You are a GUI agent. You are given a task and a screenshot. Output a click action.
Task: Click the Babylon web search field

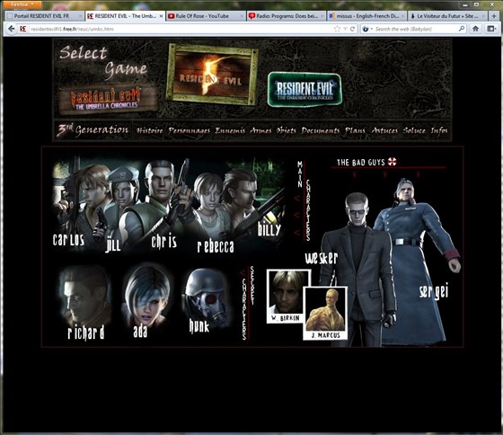tap(415, 29)
